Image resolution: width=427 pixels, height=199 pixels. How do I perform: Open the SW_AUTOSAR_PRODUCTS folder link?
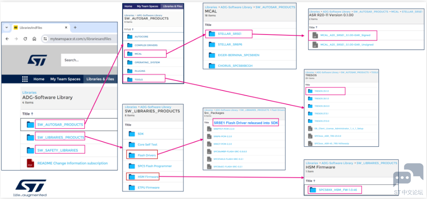(60, 124)
